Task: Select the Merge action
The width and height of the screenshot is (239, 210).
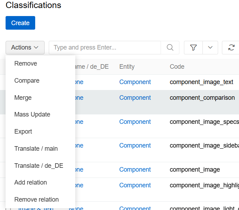Action: tap(23, 98)
